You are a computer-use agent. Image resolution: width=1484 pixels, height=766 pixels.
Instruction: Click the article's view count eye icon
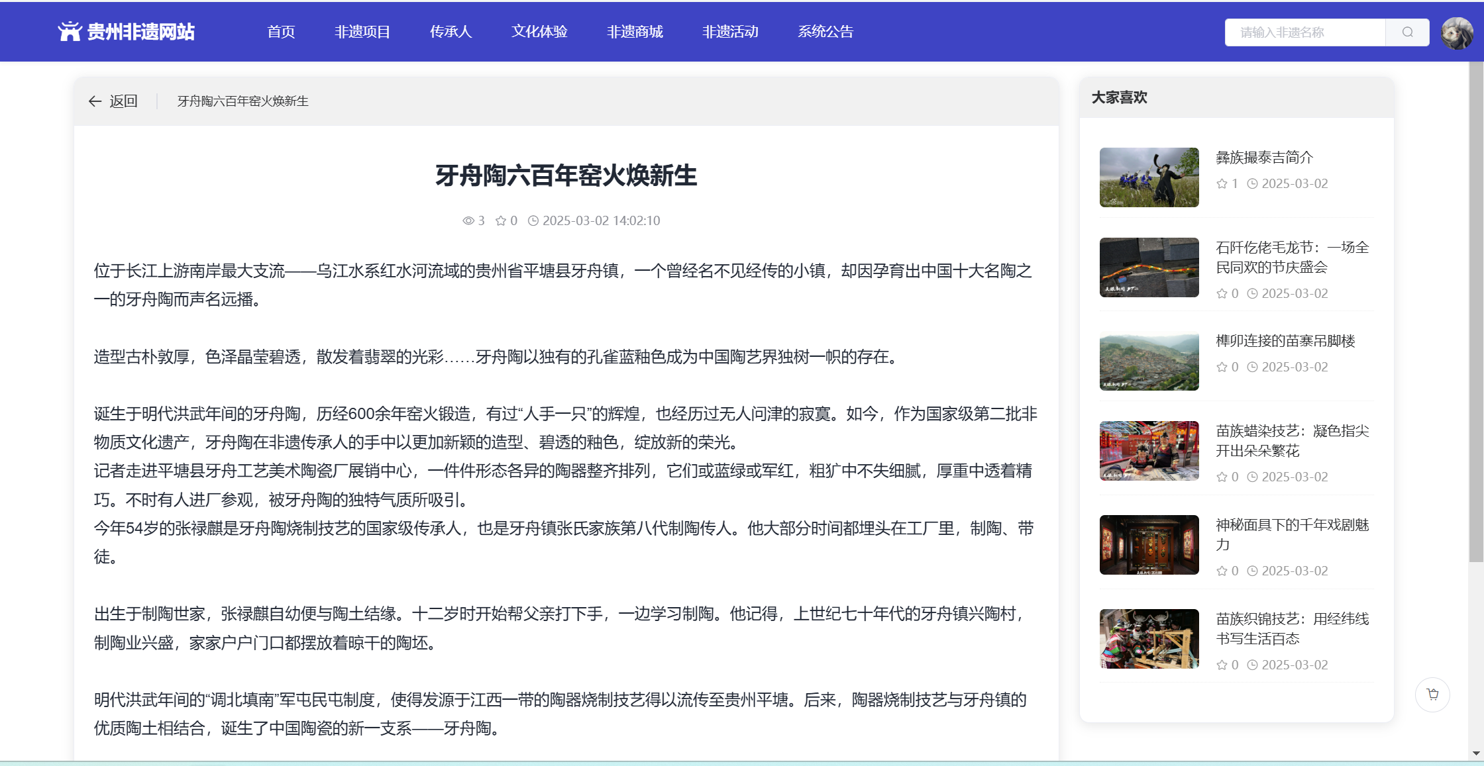pyautogui.click(x=468, y=221)
